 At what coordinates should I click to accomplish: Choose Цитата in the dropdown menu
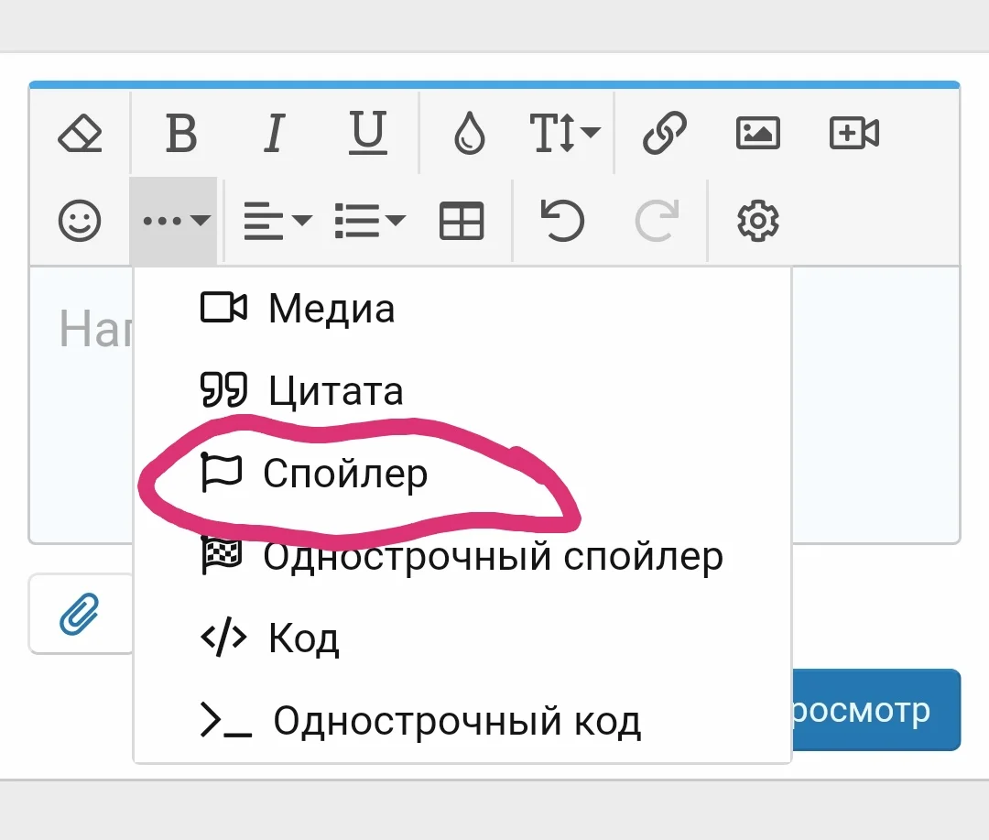pos(334,391)
